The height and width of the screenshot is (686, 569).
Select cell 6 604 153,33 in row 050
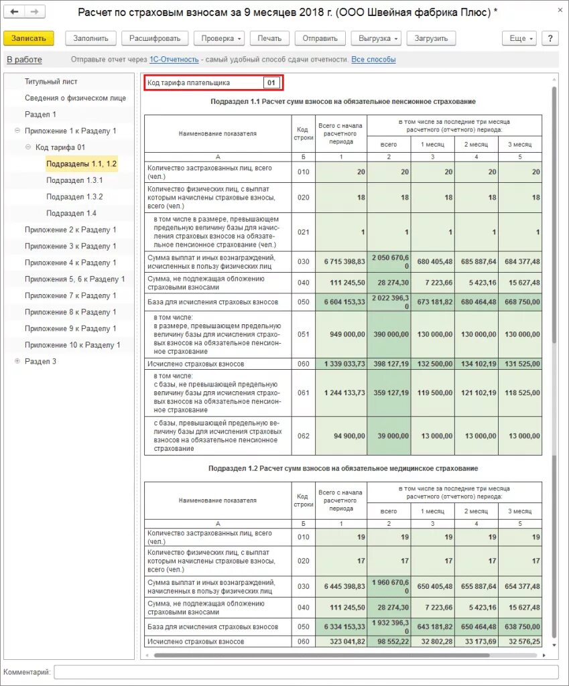[x=341, y=302]
